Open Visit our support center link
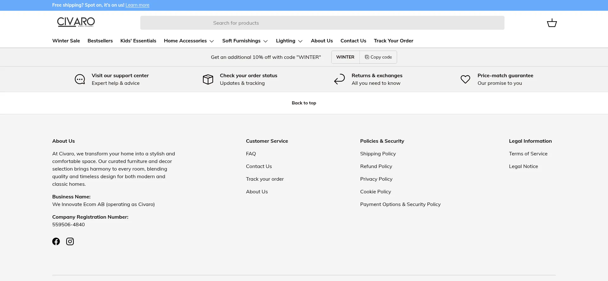This screenshot has height=281, width=608. click(x=120, y=75)
